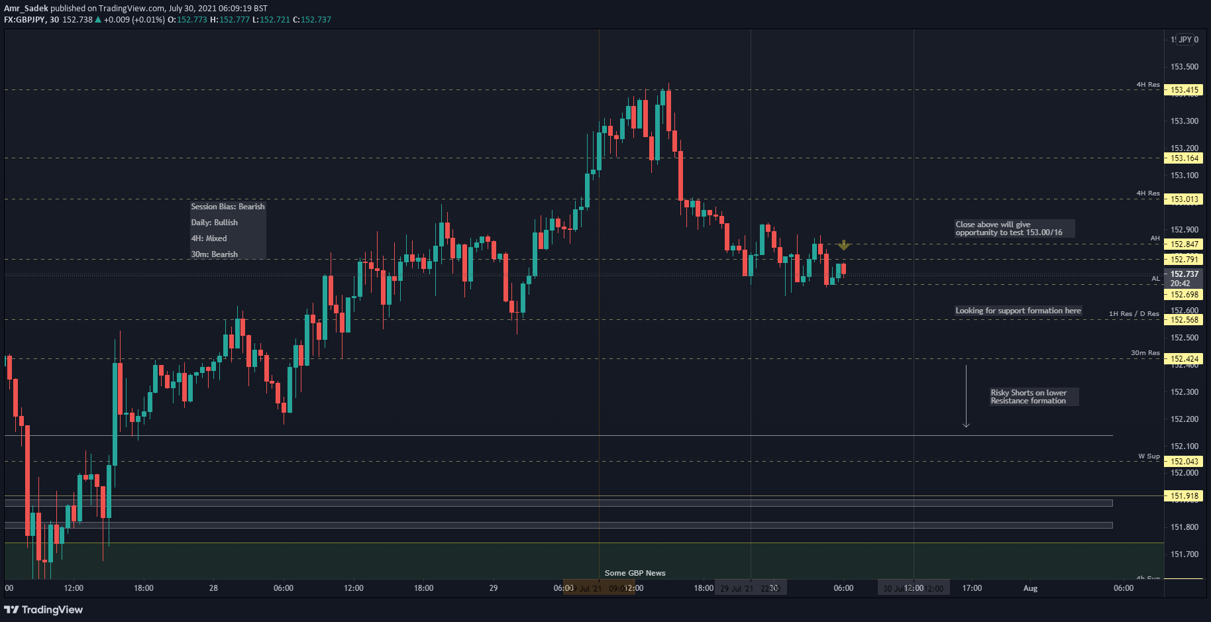This screenshot has height=622, width=1211.
Task: Select the 153.164 price level tag
Action: pos(1184,158)
